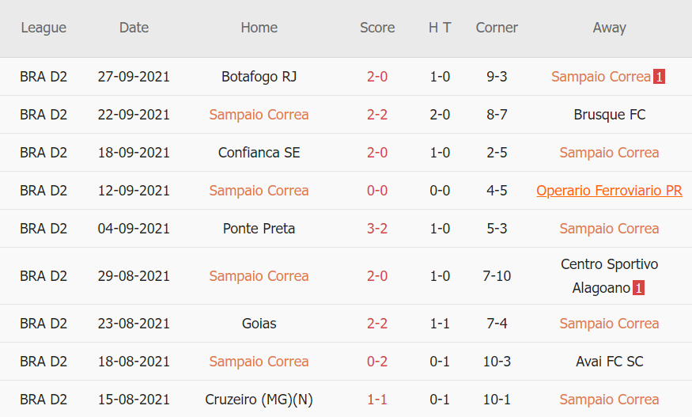Screen dimensions: 692x417
Task: Click the red card badge beside Centro Sportivo Alagoano
Action: click(x=639, y=288)
